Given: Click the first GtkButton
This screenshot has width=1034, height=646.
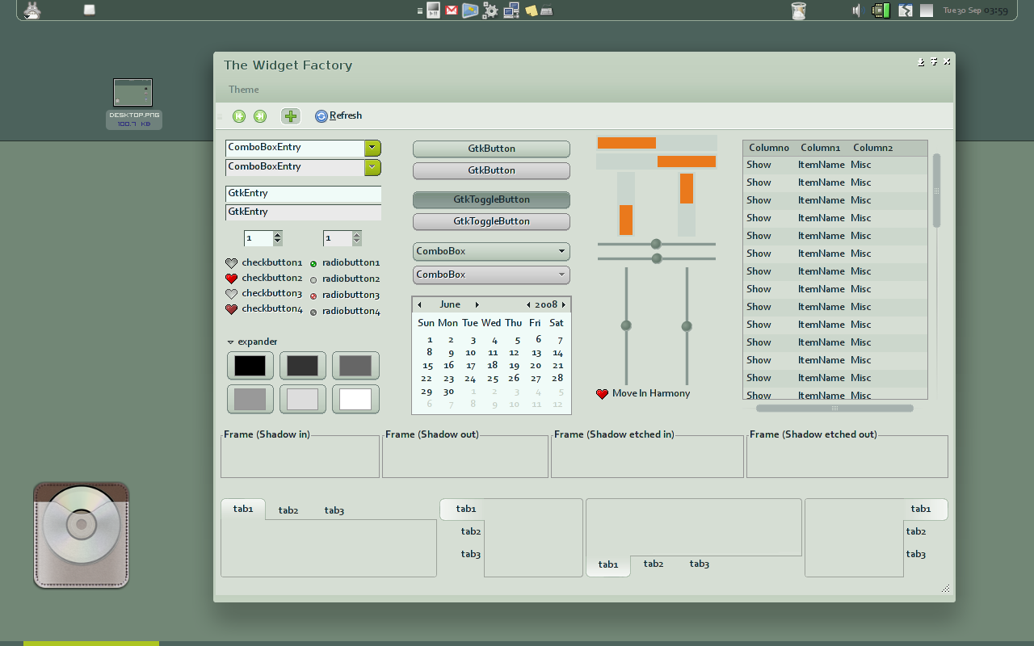Looking at the screenshot, I should point(491,149).
